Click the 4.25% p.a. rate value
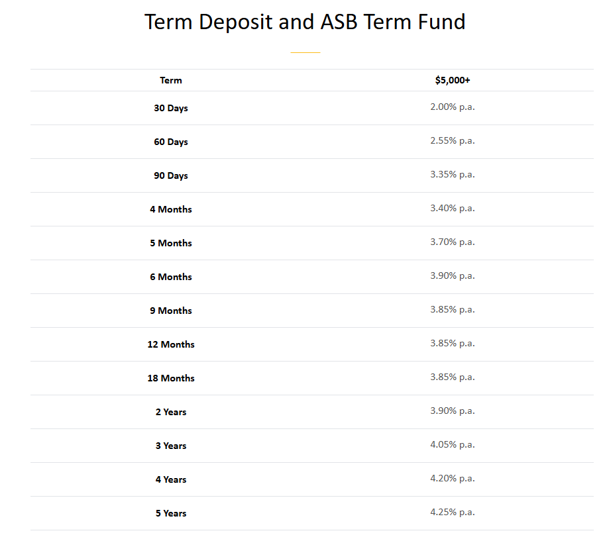This screenshot has height=541, width=607. [x=453, y=512]
